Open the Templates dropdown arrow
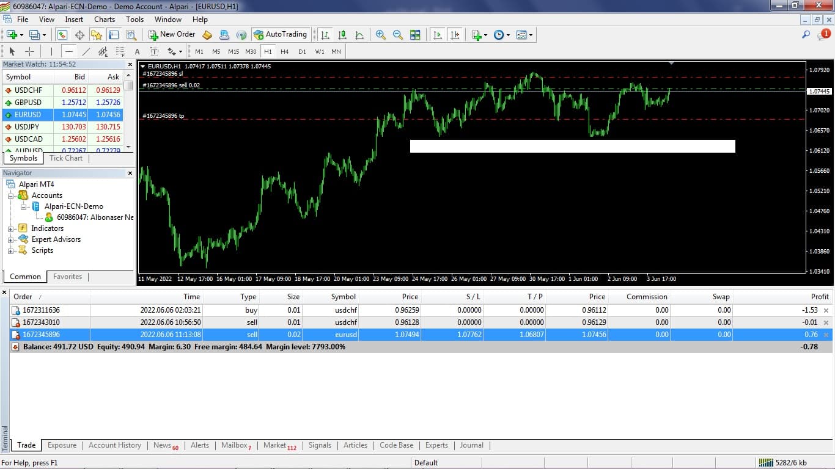This screenshot has height=469, width=835. tap(531, 35)
